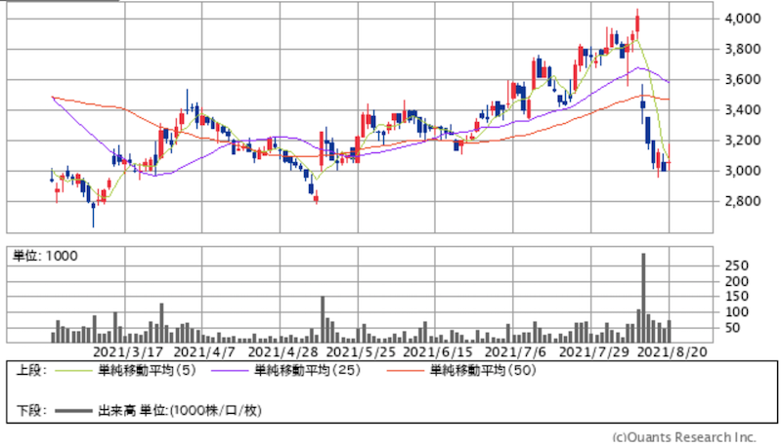The height and width of the screenshot is (448, 782).
Task: Click the 200 volume axis label
Action: click(737, 281)
